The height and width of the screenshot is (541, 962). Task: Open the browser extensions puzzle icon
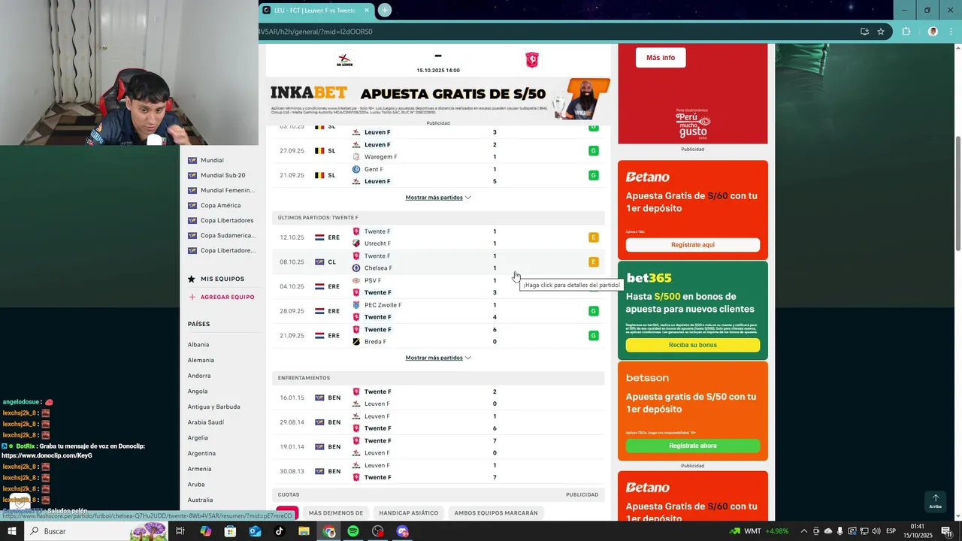906,32
